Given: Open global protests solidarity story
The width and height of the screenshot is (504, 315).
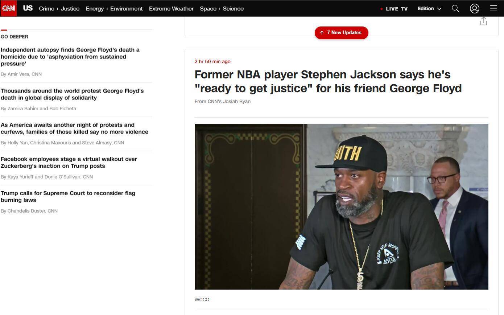Looking at the screenshot, I should tap(72, 94).
